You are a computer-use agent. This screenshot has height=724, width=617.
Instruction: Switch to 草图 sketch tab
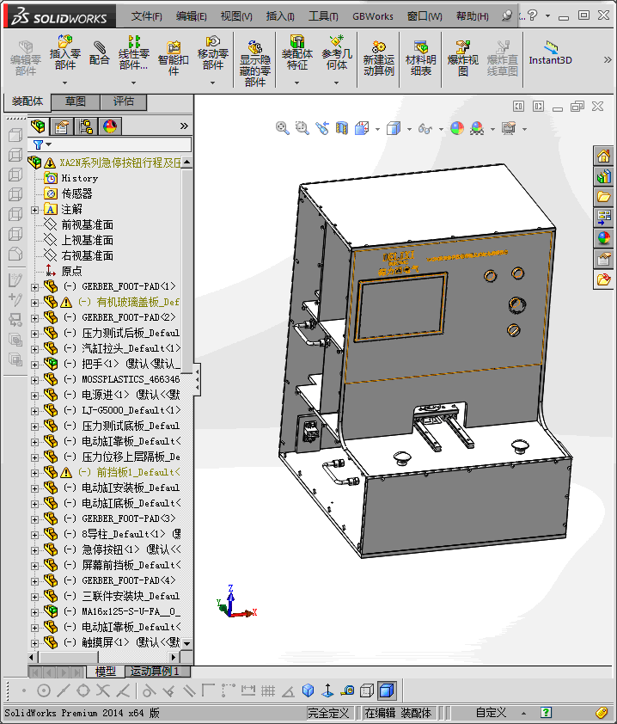tap(76, 101)
